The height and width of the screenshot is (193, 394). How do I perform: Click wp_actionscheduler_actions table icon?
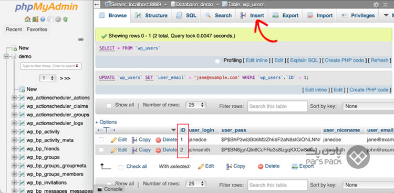pos(22,98)
